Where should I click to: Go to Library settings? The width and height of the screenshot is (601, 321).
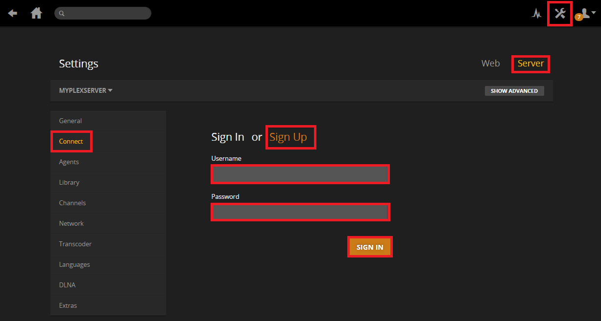pyautogui.click(x=69, y=182)
